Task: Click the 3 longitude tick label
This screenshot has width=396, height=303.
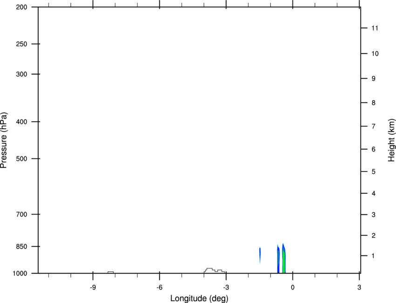Action: tap(359, 288)
